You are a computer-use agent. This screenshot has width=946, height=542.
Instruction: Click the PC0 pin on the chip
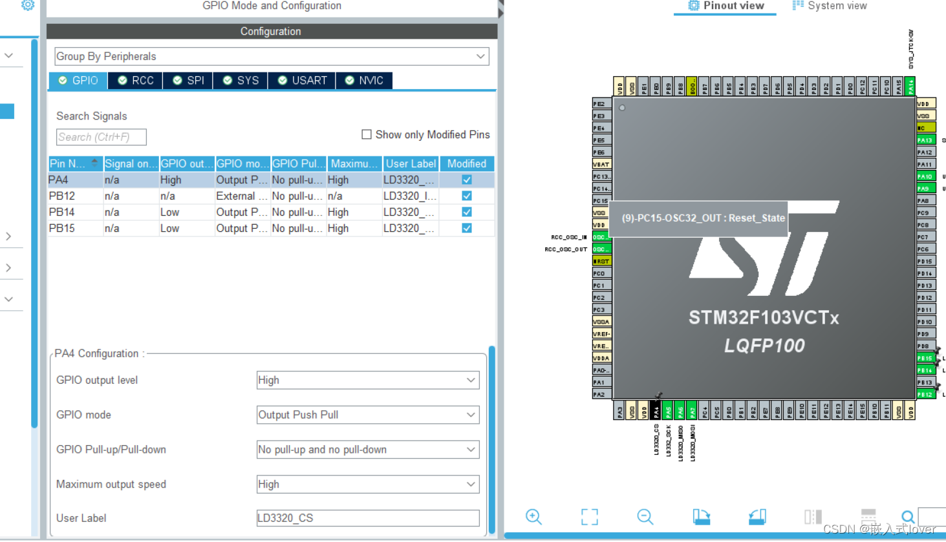(602, 273)
